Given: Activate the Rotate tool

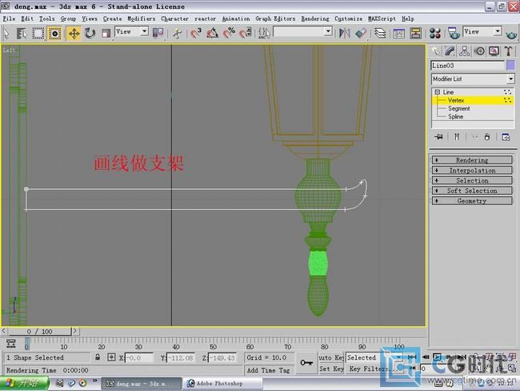Looking at the screenshot, I should (90, 33).
